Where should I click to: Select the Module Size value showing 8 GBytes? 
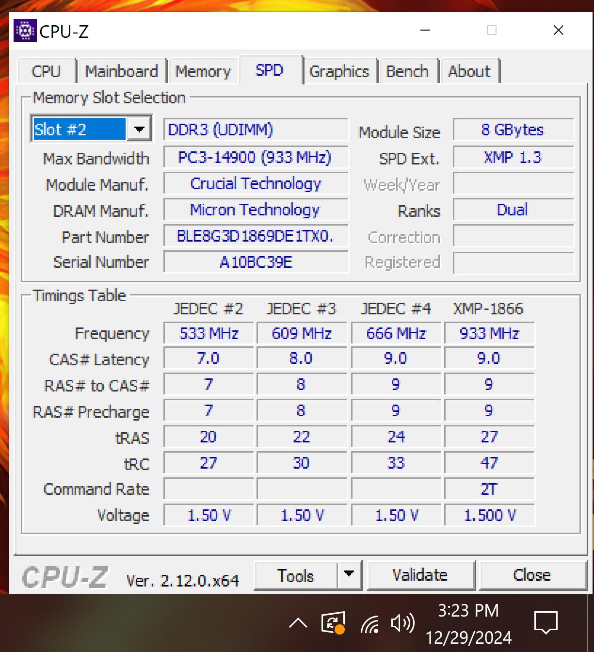pos(513,129)
